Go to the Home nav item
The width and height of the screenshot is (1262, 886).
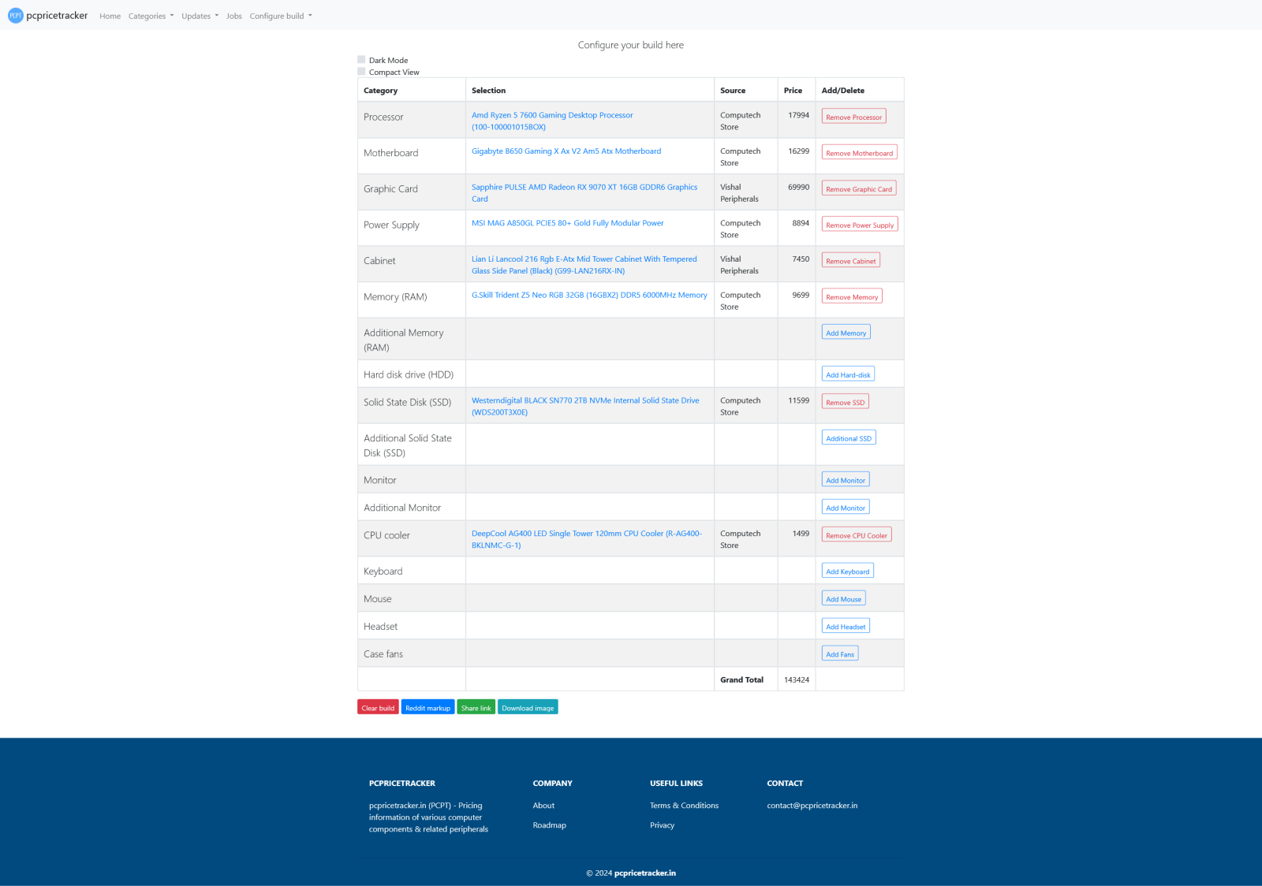(x=110, y=16)
